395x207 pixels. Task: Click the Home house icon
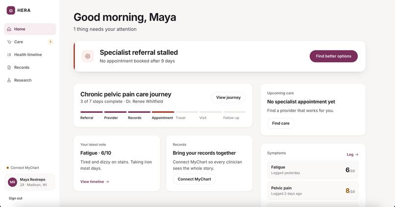click(9, 29)
